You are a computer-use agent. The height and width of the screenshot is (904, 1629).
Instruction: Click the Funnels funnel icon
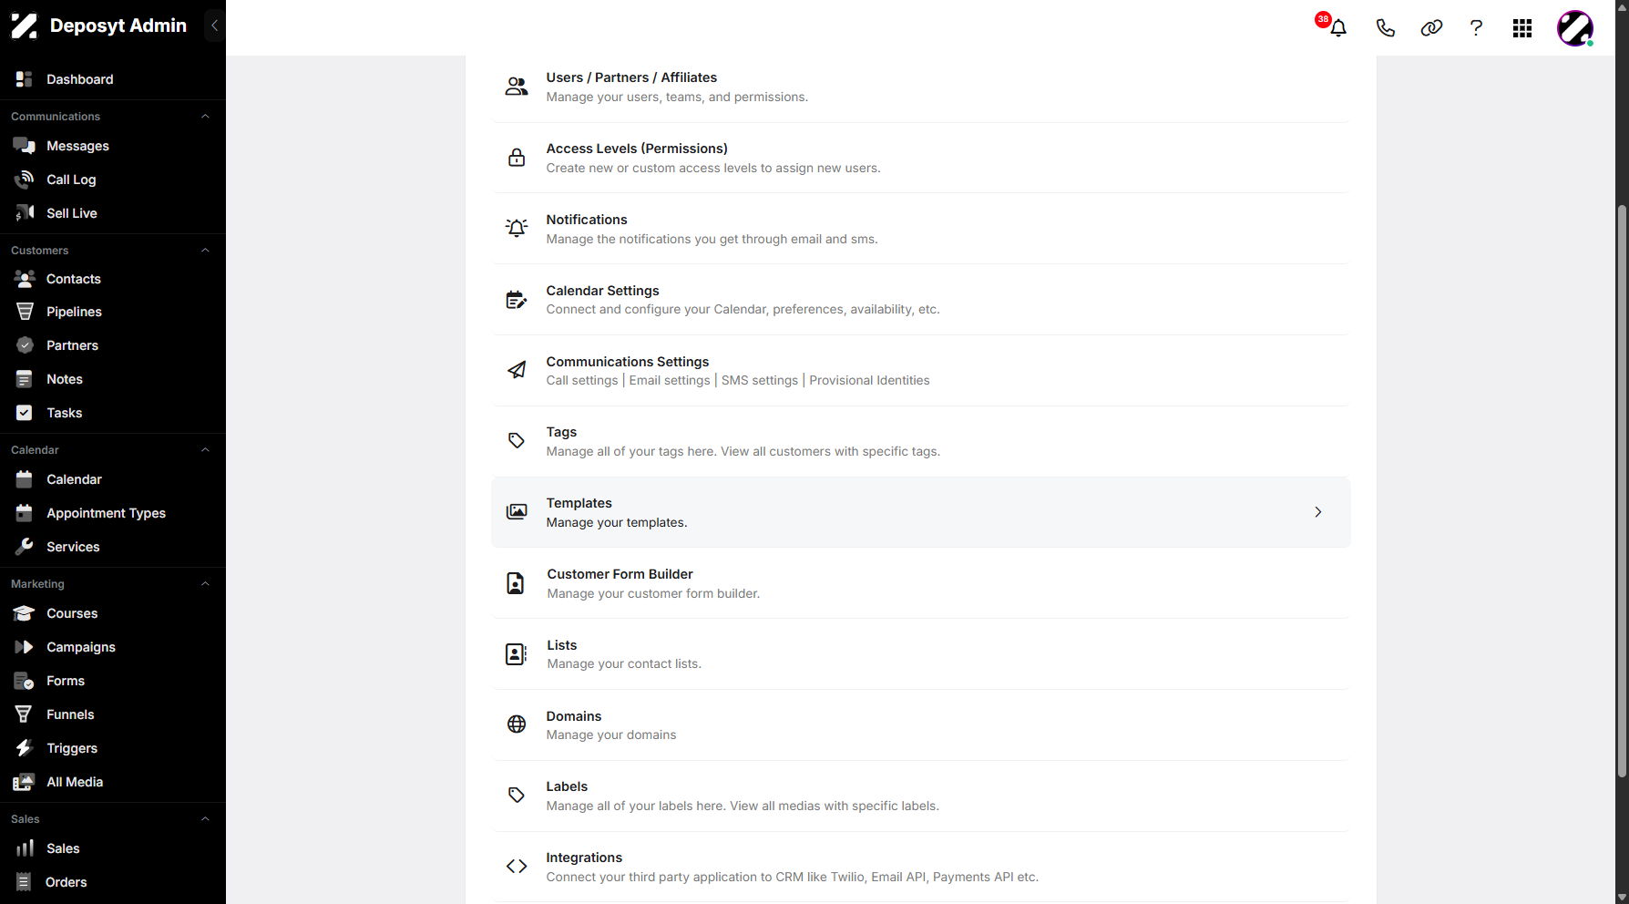click(x=25, y=714)
